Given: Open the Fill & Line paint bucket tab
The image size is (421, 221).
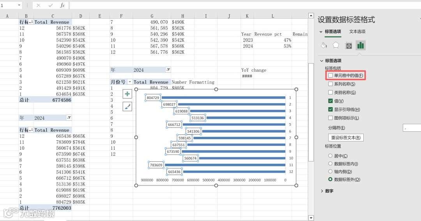Looking at the screenshot, I should 324,45.
